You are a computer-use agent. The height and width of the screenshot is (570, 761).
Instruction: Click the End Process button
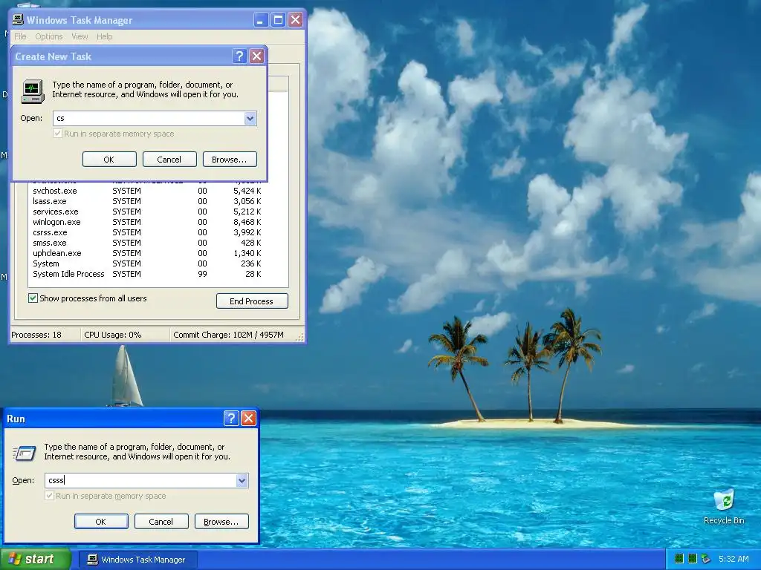(252, 301)
